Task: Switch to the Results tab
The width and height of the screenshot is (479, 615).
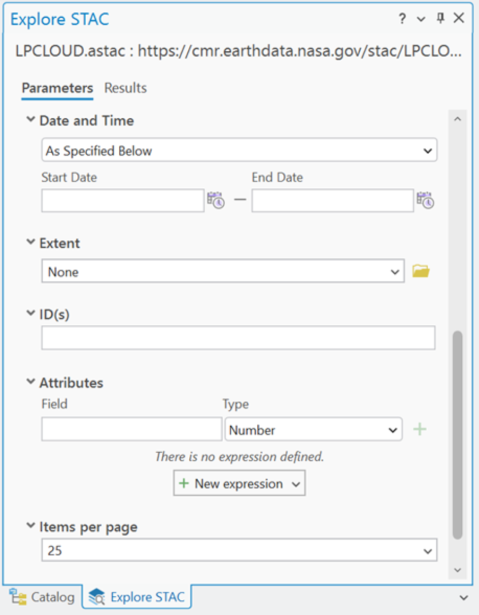Action: pos(126,88)
